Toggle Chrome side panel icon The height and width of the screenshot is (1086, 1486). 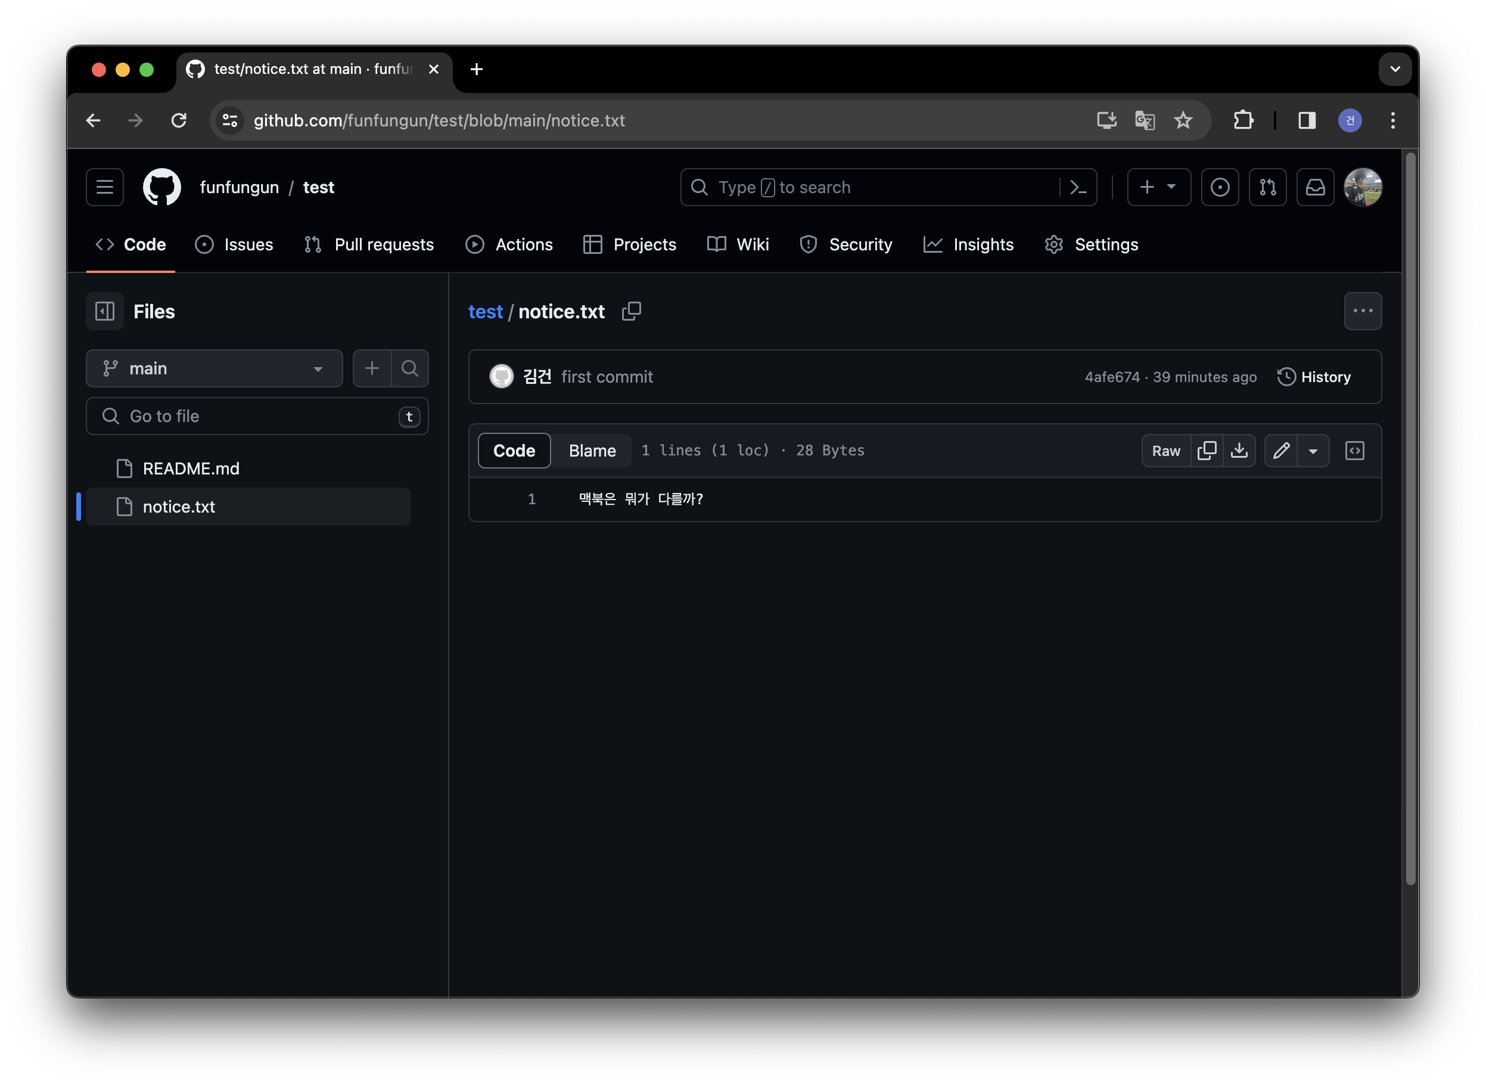click(1307, 120)
